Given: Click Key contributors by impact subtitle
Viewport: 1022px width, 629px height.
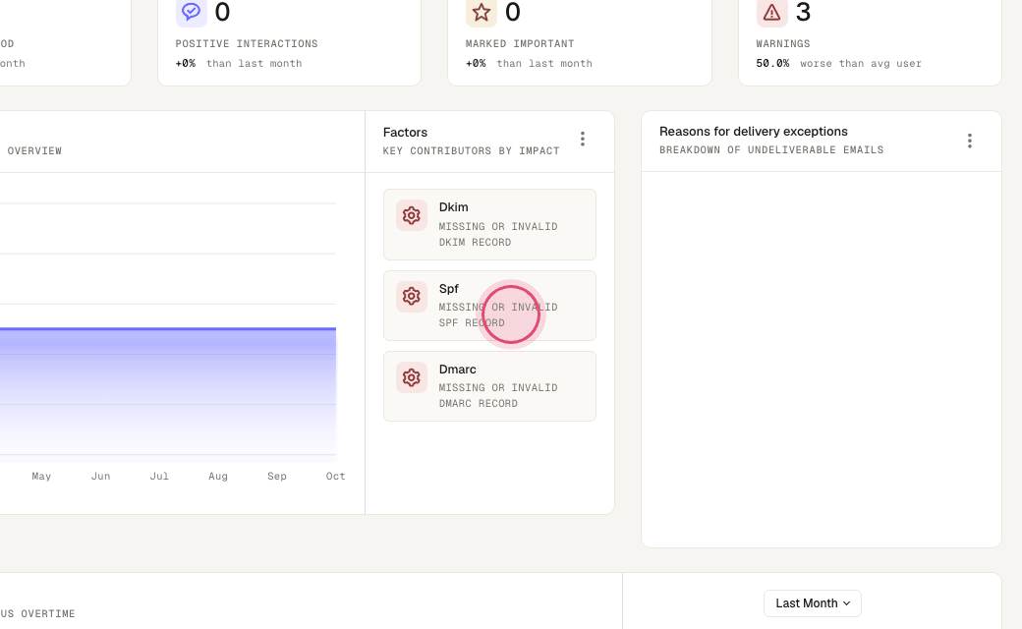Looking at the screenshot, I should 472,150.
